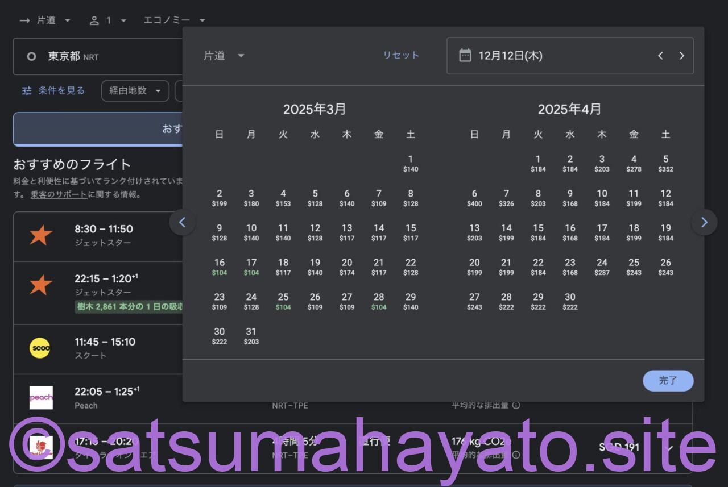This screenshot has height=487, width=728.
Task: Click the filter sliders icon 条件を見る
Action: [x=27, y=90]
